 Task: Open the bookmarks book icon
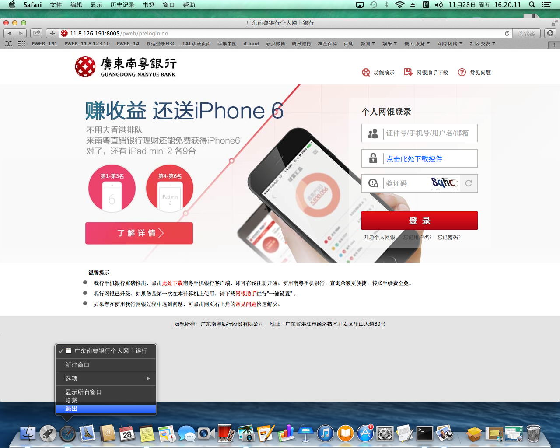coord(8,44)
